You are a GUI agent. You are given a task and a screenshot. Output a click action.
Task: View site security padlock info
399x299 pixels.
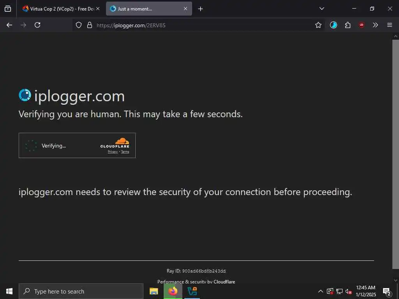point(90,25)
